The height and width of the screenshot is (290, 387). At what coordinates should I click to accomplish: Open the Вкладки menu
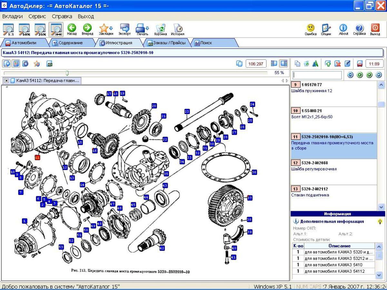pyautogui.click(x=12, y=16)
